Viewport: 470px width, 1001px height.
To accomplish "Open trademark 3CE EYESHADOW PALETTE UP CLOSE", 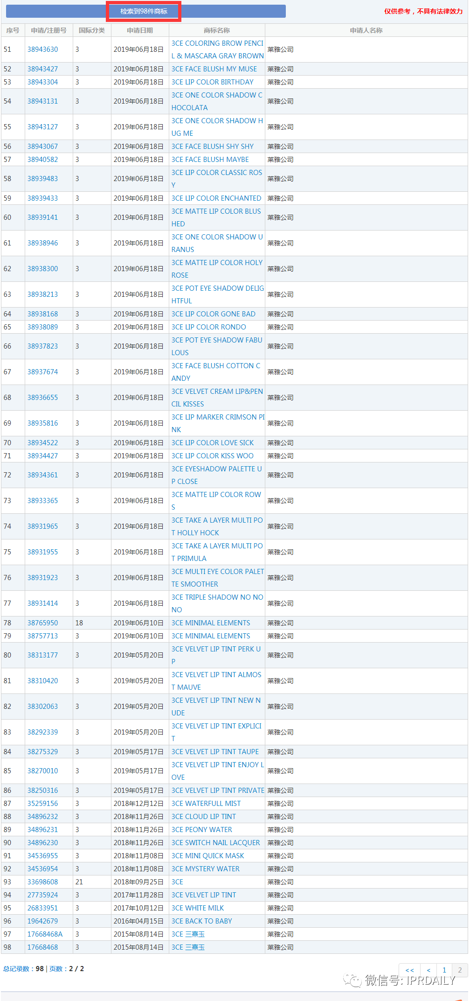I will [x=217, y=475].
